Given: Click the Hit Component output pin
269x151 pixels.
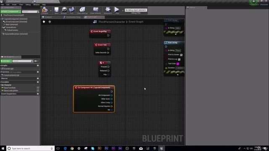Looking at the screenshot, I should [x=111, y=95].
